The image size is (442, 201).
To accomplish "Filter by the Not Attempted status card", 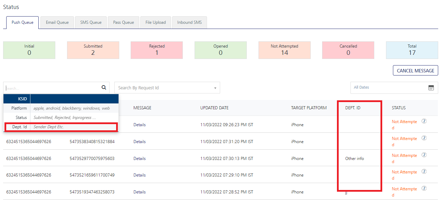I will [x=284, y=50].
